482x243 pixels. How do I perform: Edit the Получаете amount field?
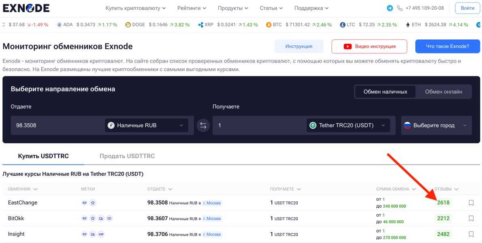(260, 125)
